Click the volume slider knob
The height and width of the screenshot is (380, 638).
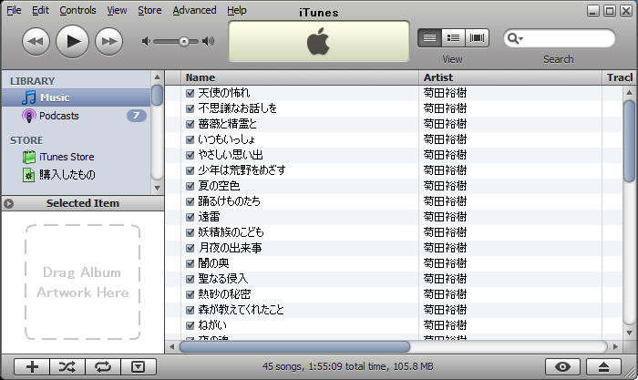184,42
